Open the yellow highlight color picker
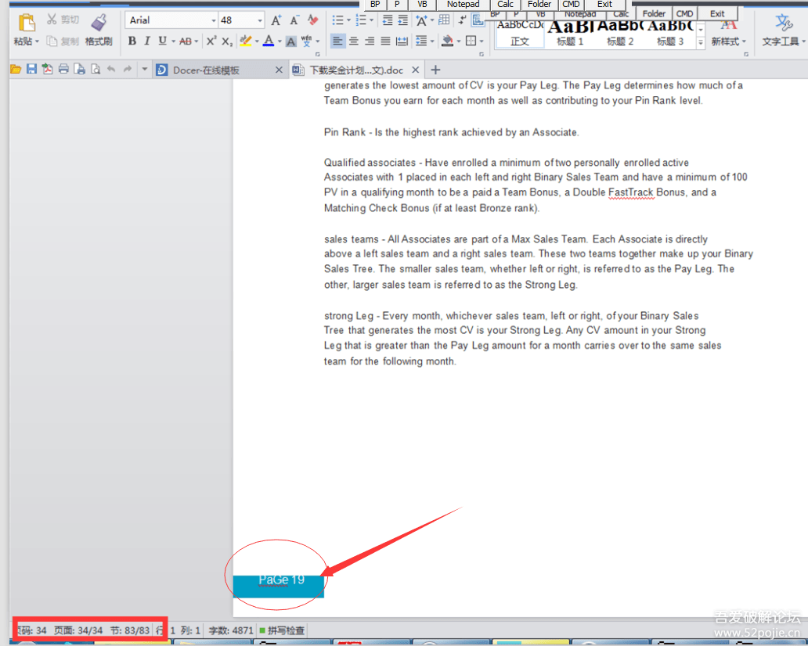This screenshot has height=646, width=808. point(256,41)
